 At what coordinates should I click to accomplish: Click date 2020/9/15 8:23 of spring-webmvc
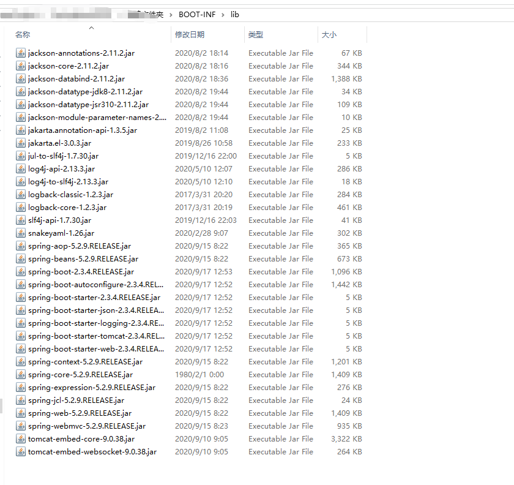click(x=201, y=426)
